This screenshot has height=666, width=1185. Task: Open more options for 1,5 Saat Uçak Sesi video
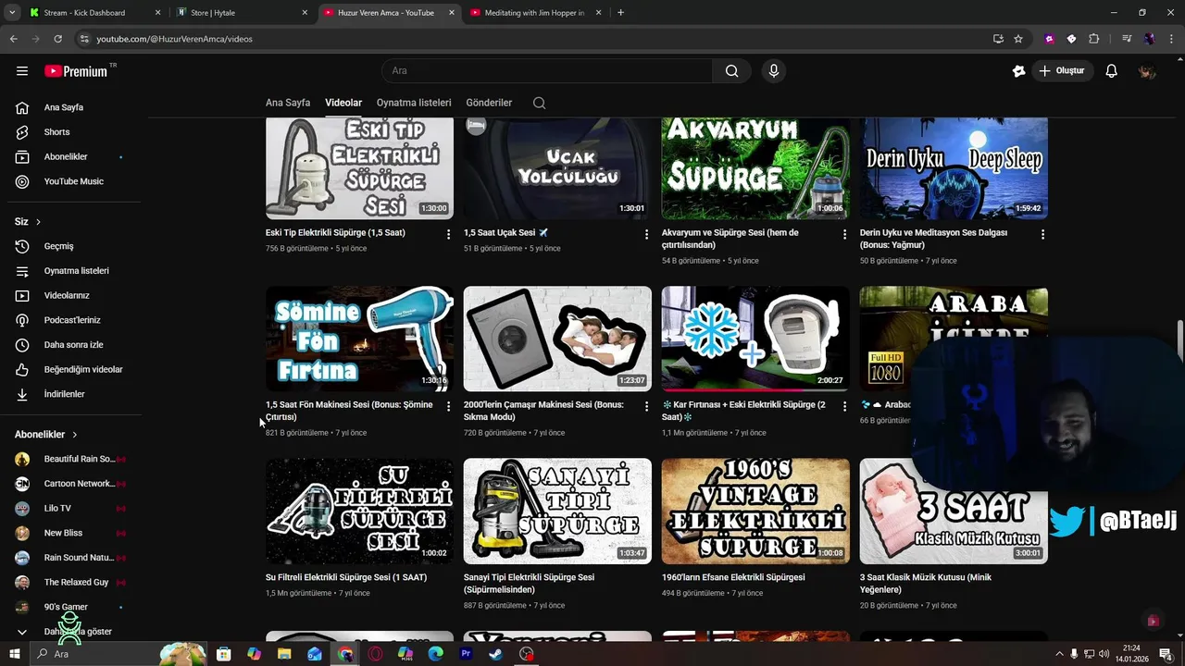click(646, 234)
